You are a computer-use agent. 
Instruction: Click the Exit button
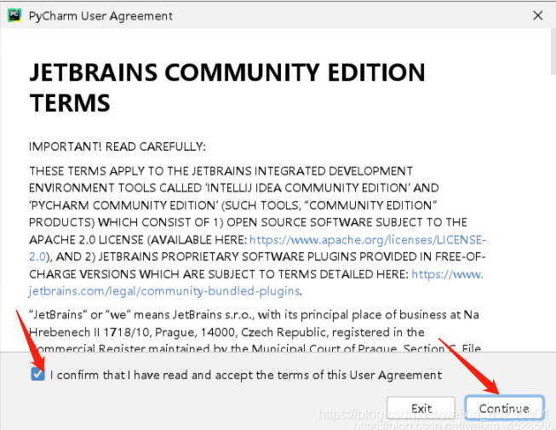pyautogui.click(x=421, y=408)
